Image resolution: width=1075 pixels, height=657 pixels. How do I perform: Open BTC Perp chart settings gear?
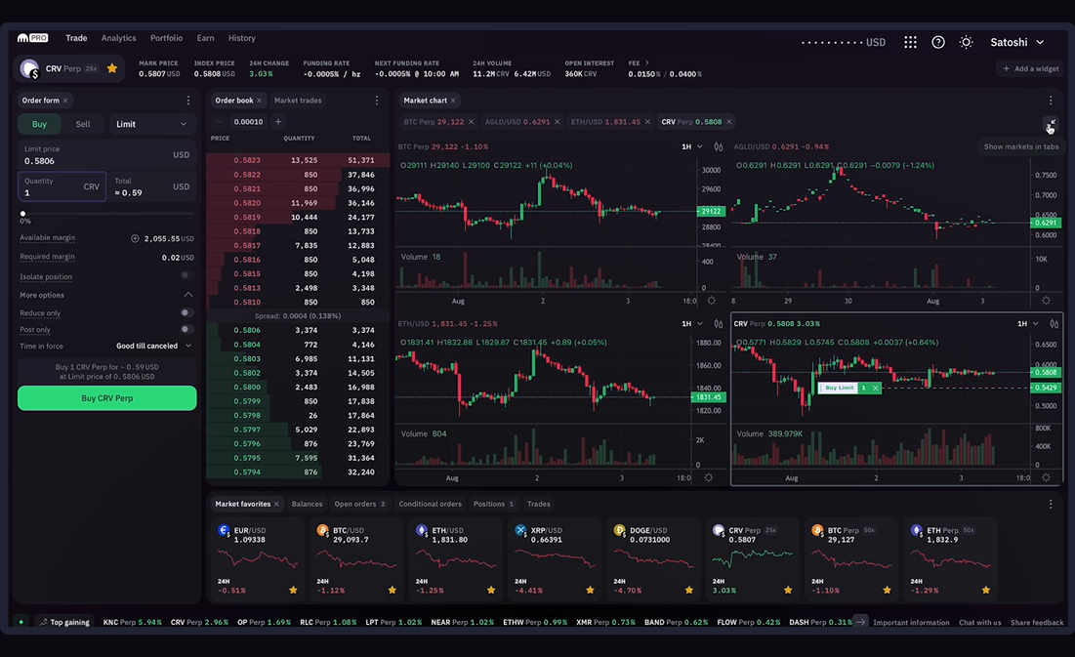(712, 301)
